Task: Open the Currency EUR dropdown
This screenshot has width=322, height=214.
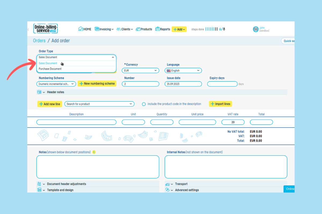Action: 140,71
